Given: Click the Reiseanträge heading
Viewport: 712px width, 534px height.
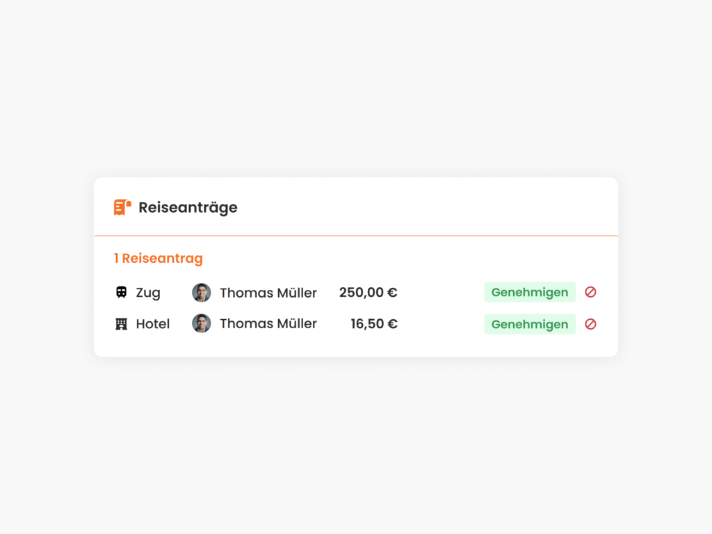Looking at the screenshot, I should (188, 207).
